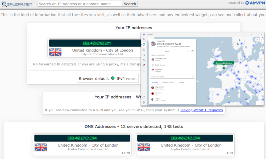Open NordVPN file sharing sidebar icon
The width and height of the screenshot is (266, 159).
[x=144, y=55]
